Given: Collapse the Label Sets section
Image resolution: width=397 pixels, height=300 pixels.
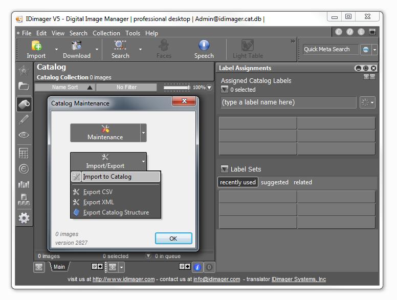Looking at the screenshot, I should (224, 169).
